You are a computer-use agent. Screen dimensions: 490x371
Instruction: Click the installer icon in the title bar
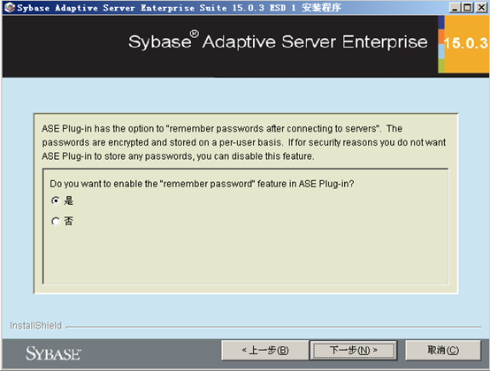click(x=9, y=7)
